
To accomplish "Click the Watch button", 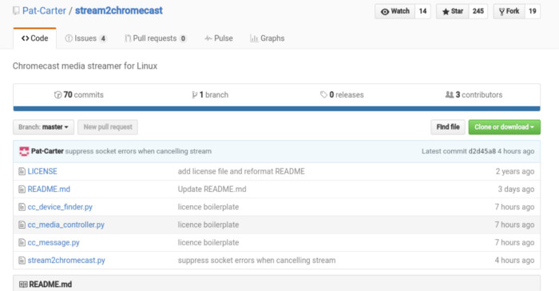I will point(395,11).
